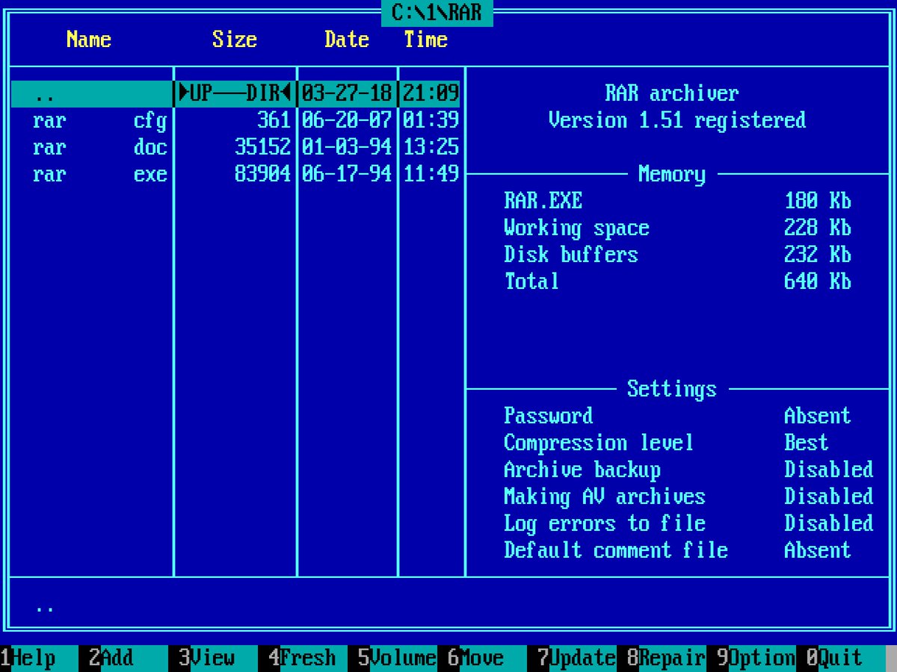Screen dimensions: 897x672
Task: Click the 228 Kb value
Action: point(818,228)
